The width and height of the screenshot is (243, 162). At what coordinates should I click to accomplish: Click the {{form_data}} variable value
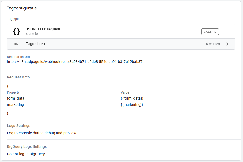point(132,98)
